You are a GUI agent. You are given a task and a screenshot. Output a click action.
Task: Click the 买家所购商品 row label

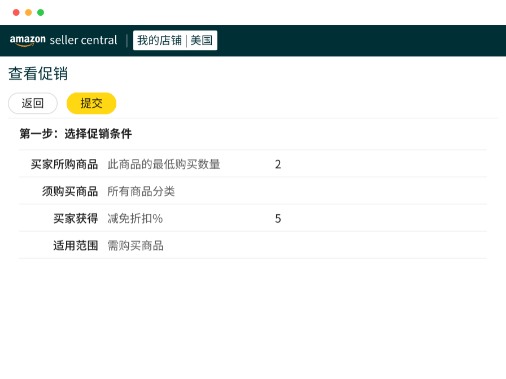[x=64, y=164]
